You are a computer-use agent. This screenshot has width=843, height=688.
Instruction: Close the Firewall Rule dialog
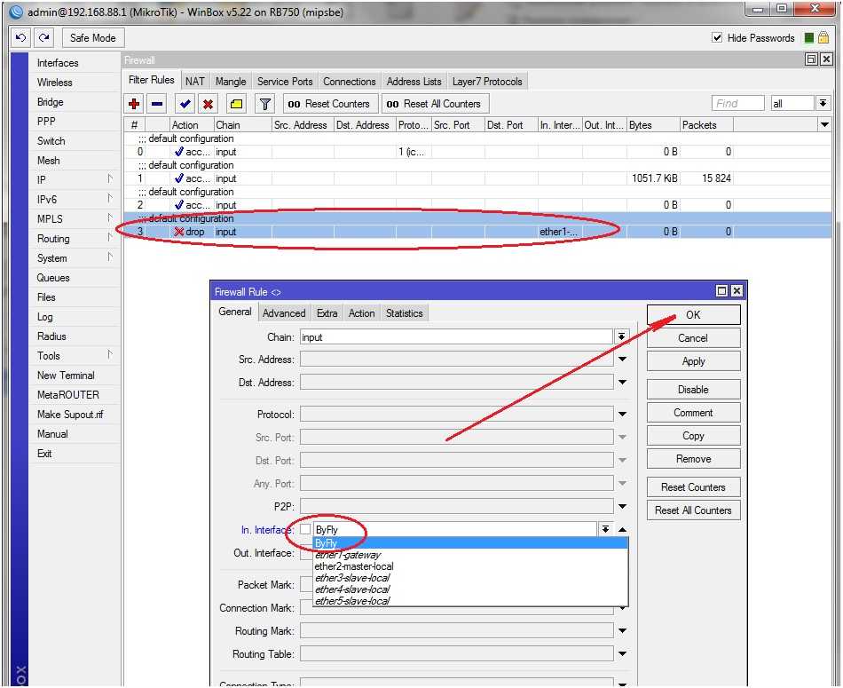tap(737, 291)
